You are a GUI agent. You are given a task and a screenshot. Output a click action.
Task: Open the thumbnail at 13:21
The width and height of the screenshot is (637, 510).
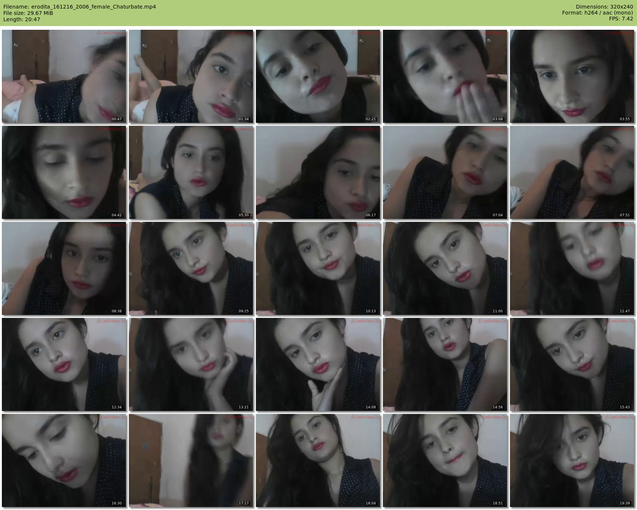coord(191,364)
